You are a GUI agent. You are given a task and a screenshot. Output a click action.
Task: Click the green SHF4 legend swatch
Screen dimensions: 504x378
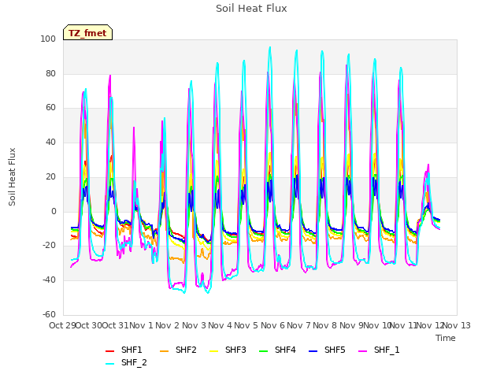[x=263, y=351]
